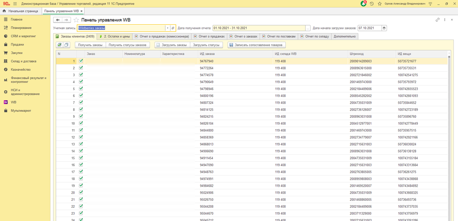Screen dimensions: 458x221
Task: Click the Дата начала загрузки заказов field
Action: click(x=369, y=28)
